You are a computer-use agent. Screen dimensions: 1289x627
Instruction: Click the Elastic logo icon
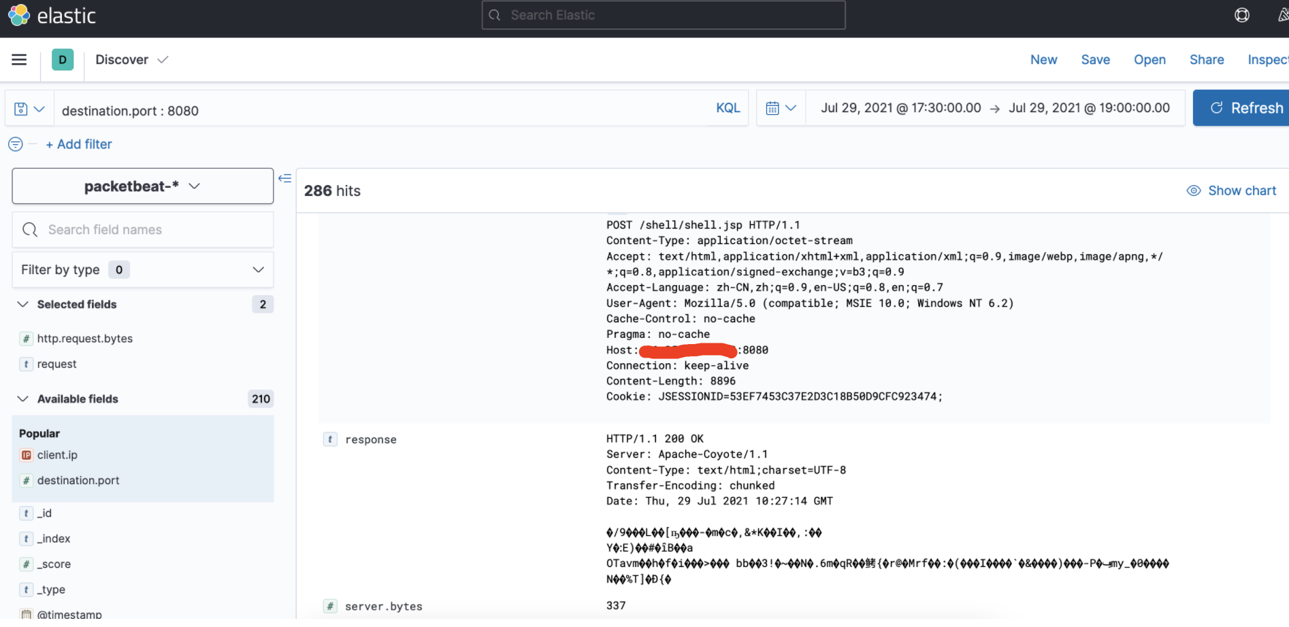19,15
